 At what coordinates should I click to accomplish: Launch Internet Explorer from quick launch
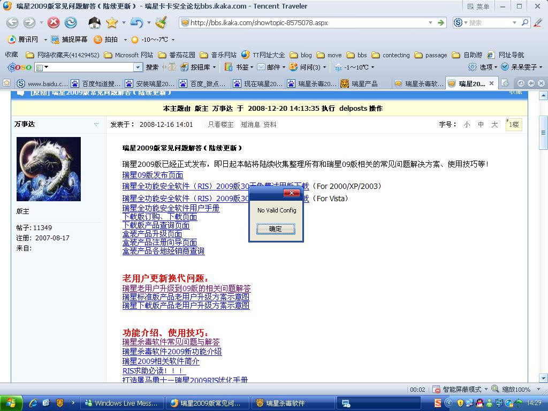coord(33,403)
